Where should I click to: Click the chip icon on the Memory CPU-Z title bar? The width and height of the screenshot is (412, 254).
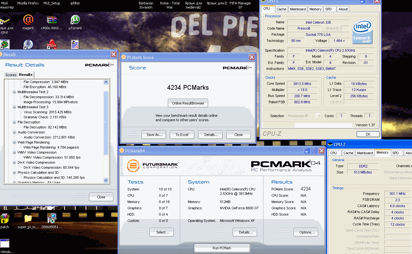click(330, 144)
